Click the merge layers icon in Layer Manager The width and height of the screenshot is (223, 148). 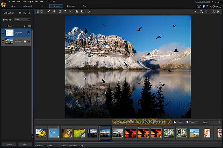[24, 13]
